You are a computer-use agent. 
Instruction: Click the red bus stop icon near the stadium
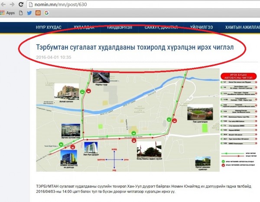click(174, 121)
